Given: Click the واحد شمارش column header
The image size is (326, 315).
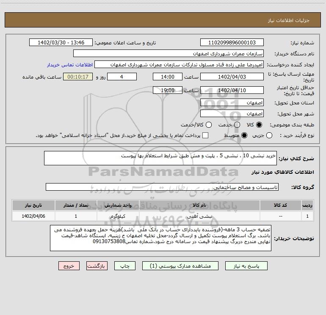Looking at the screenshot, I should point(118,205).
